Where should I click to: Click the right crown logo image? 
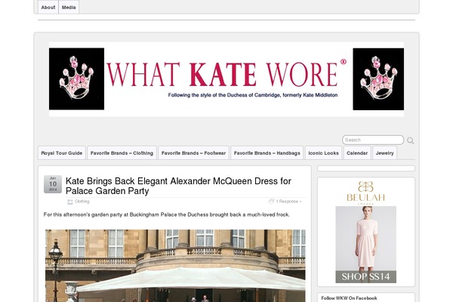[x=378, y=79]
